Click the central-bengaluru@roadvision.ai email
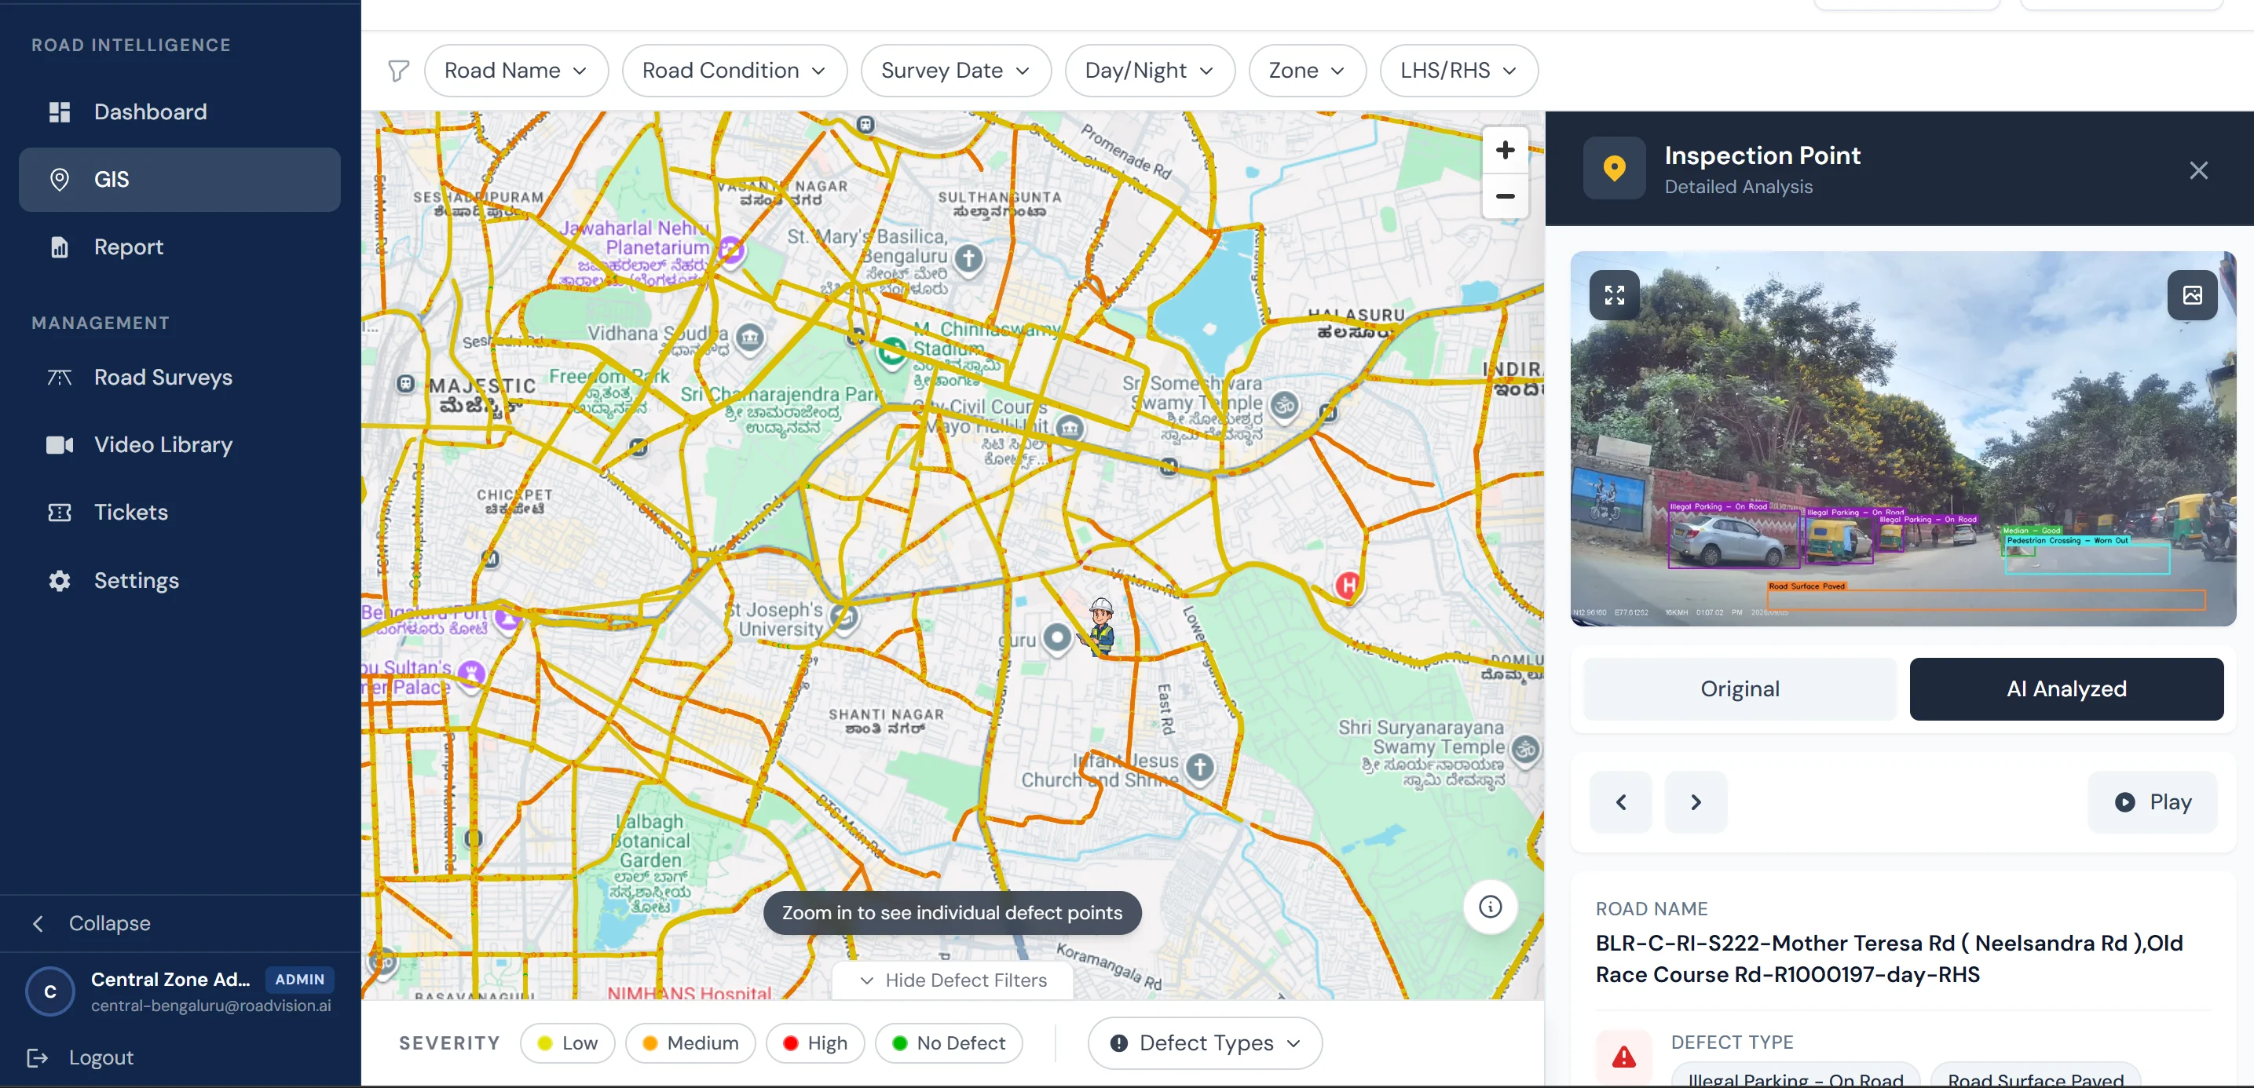2254x1088 pixels. click(x=211, y=1006)
